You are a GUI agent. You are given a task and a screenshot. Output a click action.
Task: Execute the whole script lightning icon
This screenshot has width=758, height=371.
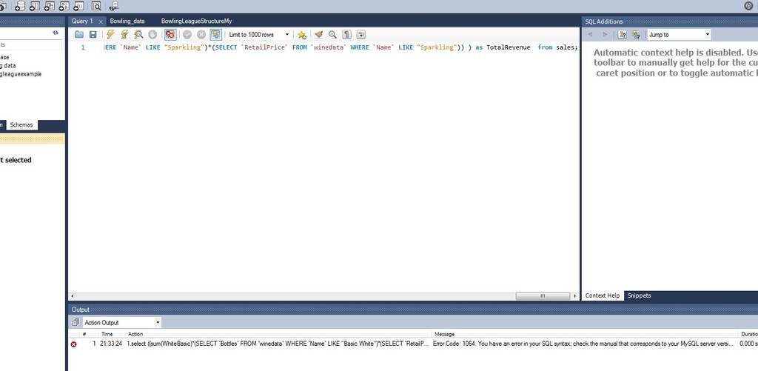110,35
